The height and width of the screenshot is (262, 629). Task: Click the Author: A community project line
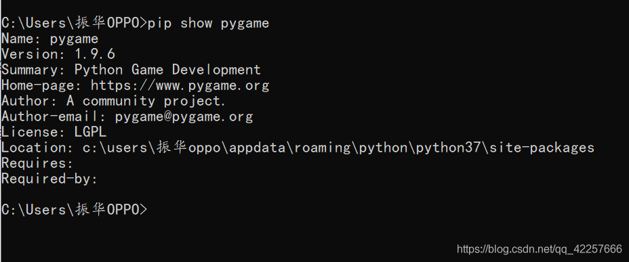(113, 101)
